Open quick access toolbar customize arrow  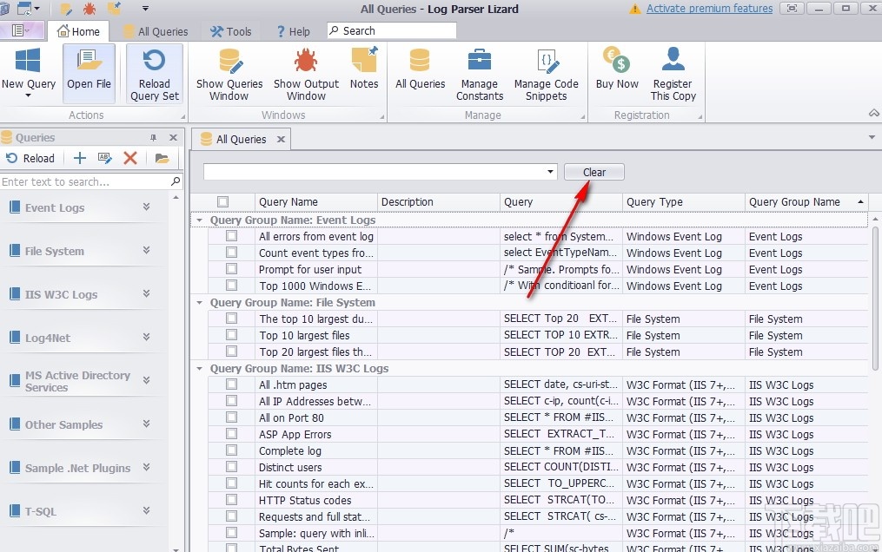[x=145, y=9]
